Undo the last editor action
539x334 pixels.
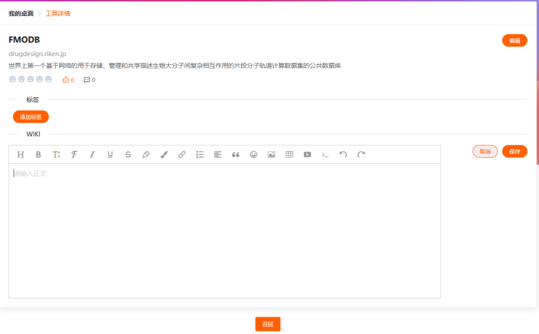(x=343, y=155)
